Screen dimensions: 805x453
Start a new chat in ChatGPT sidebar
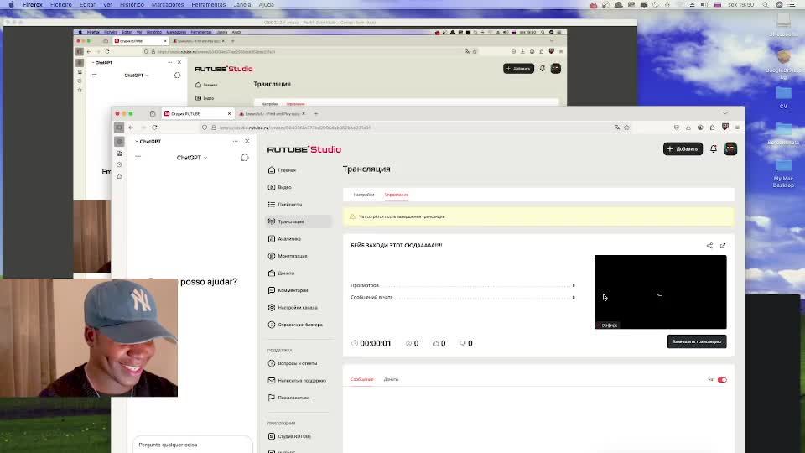coord(244,158)
